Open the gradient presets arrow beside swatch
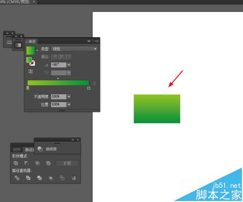Screen dimensions: 243x202 (37, 50)
